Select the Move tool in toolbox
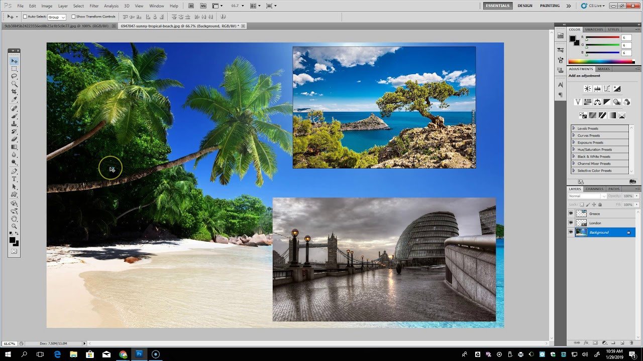 point(14,61)
